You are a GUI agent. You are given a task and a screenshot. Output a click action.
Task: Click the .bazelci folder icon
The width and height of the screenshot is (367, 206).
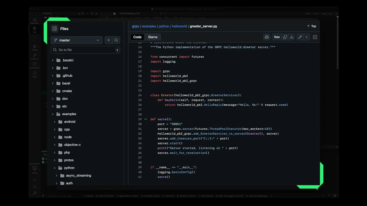[x=58, y=60]
